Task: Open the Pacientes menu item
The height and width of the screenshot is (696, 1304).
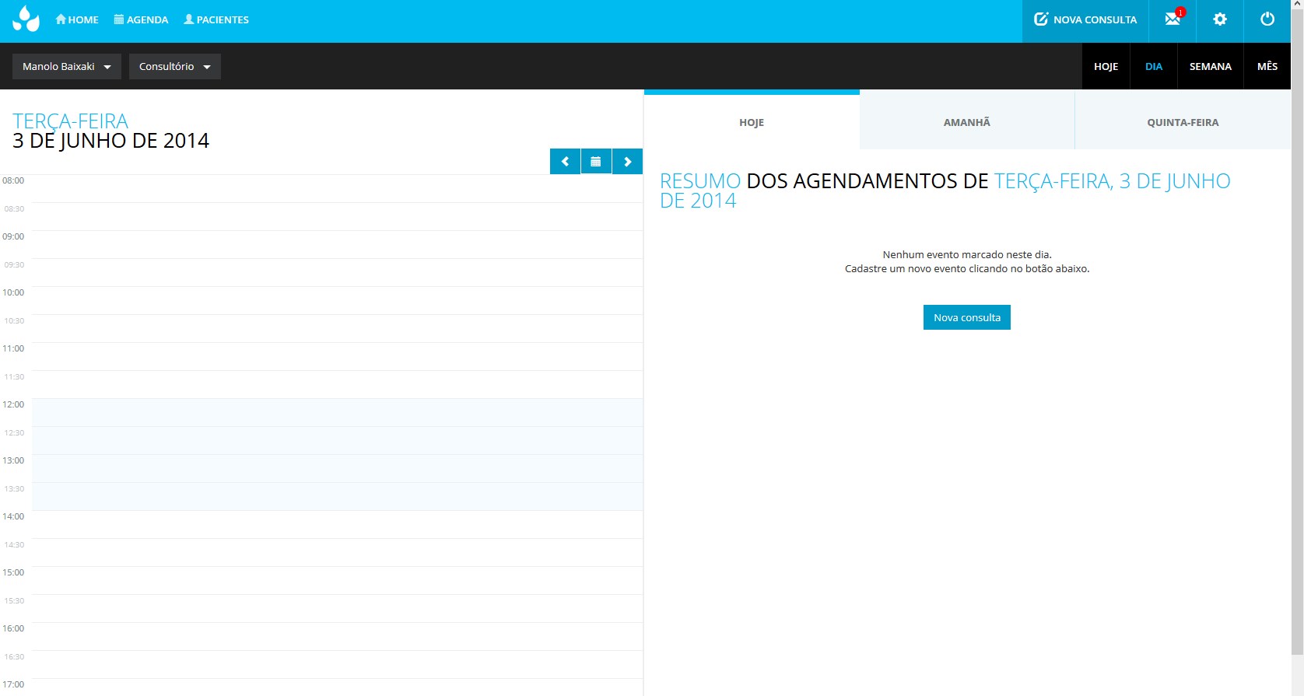Action: [x=216, y=20]
